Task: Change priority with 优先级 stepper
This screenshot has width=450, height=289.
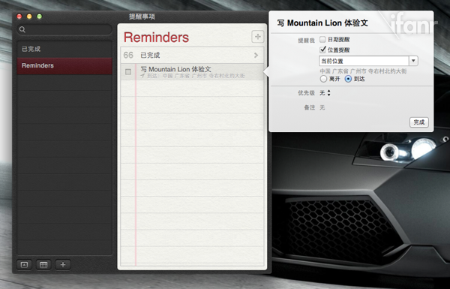Action: pos(329,93)
